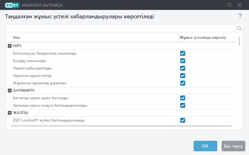Collapse the ЖАЛПЫ group

[10, 113]
